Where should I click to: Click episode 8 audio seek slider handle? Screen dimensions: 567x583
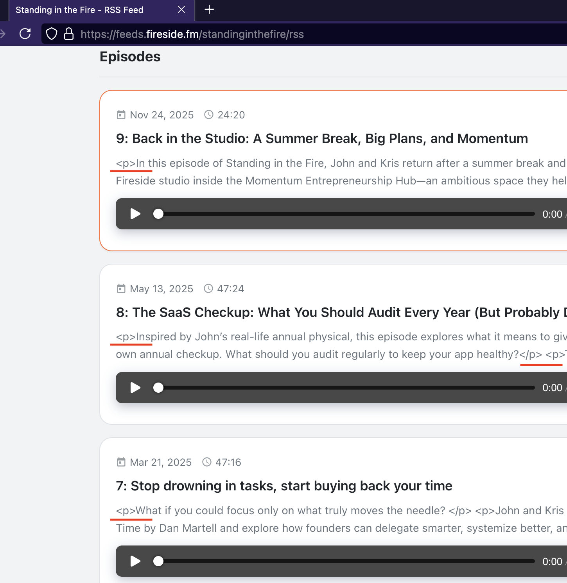click(158, 388)
